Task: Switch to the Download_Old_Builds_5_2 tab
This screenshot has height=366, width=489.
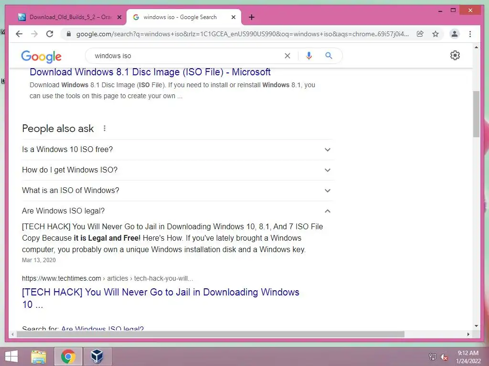Action: 70,17
